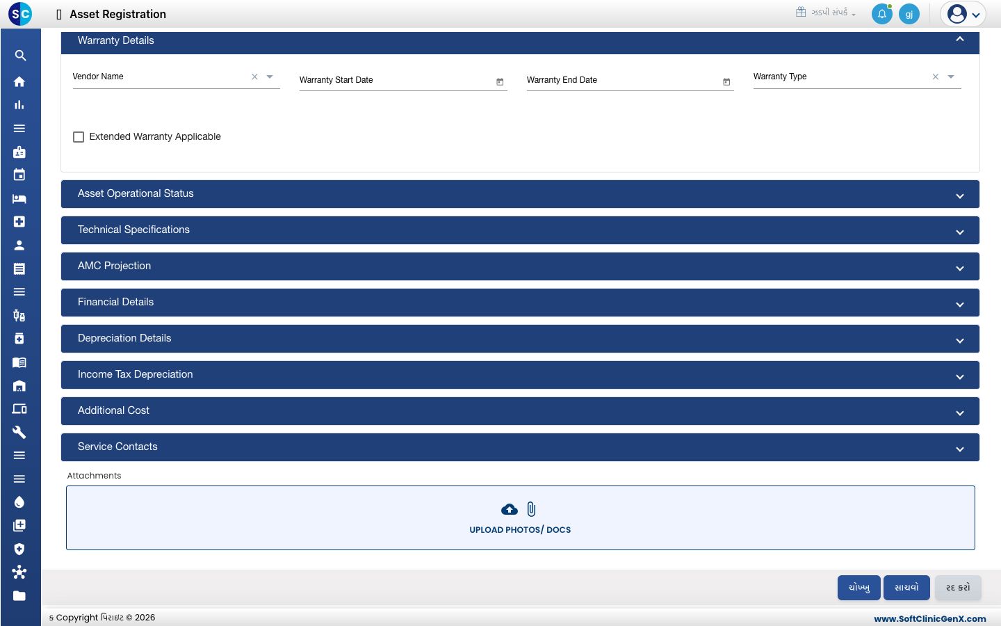This screenshot has width=1001, height=626.
Task: Open Warranty Start Date calendar picker
Action: click(x=500, y=82)
